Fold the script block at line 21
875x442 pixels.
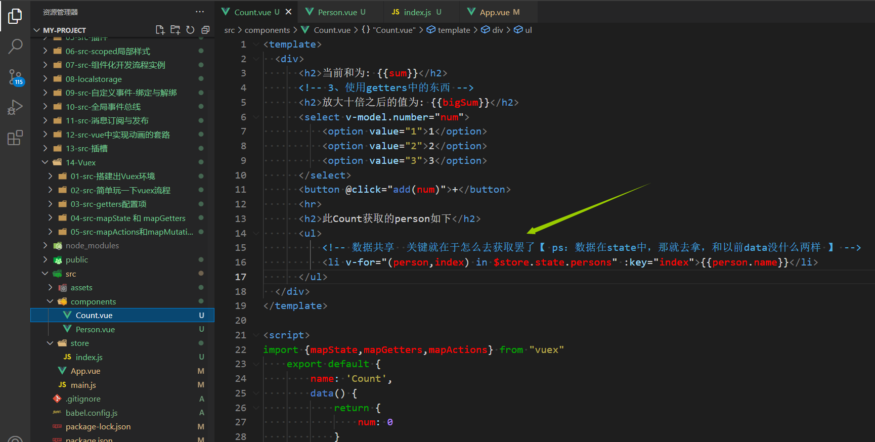256,335
